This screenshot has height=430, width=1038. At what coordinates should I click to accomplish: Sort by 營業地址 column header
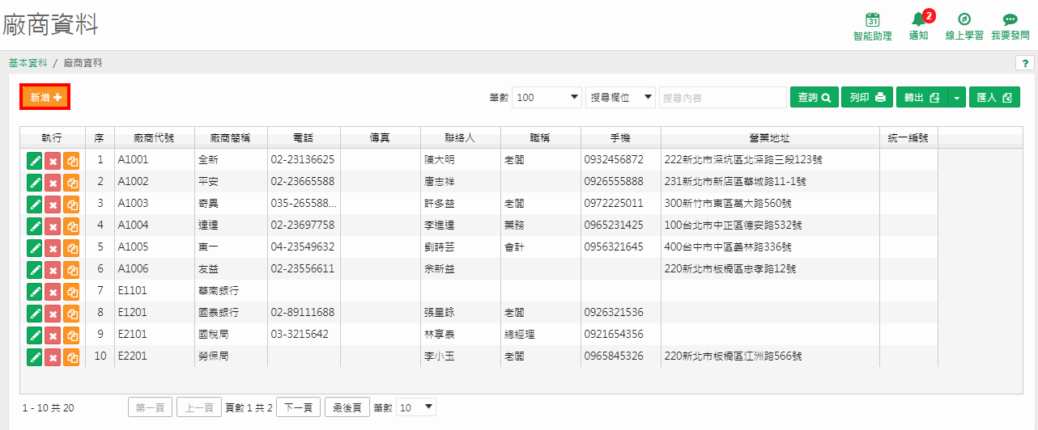point(770,137)
